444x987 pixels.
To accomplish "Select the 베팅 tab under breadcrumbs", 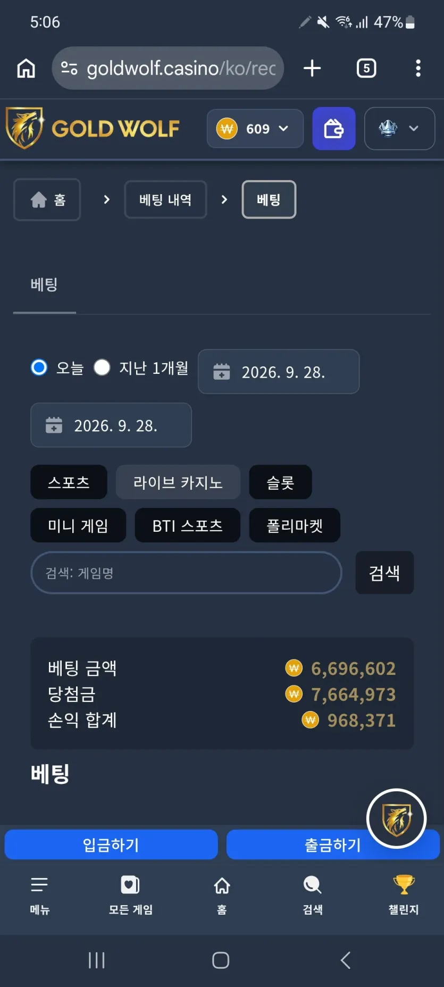I will (x=44, y=285).
